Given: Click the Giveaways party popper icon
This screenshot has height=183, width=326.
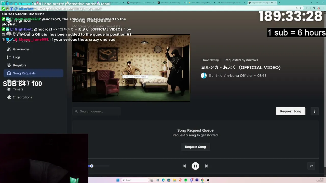Looking at the screenshot, I should point(9,49).
